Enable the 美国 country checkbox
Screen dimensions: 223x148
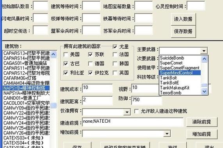tap(66, 55)
